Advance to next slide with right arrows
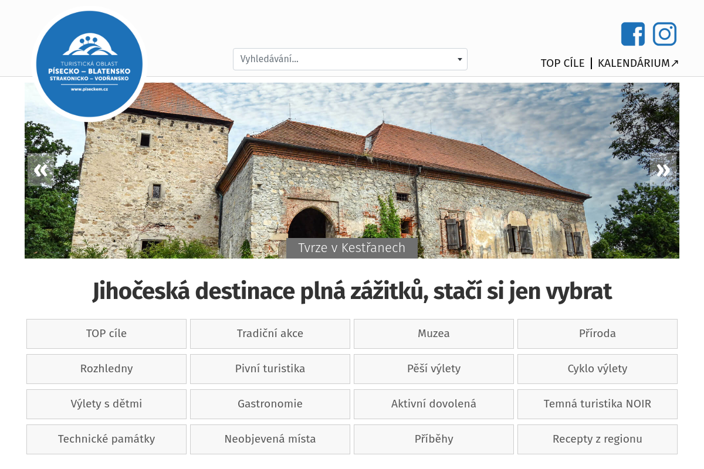 tap(664, 170)
